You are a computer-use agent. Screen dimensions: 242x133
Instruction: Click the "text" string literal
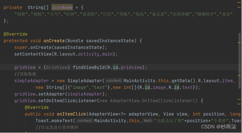coord(99,87)
